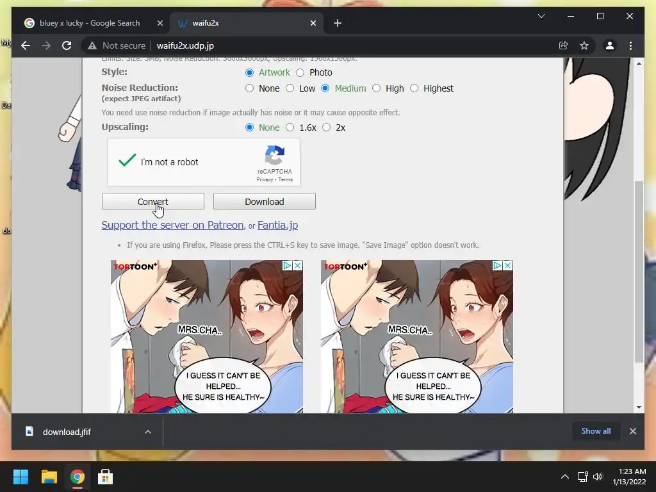Open the download.jfif item
The image size is (656, 492).
pyautogui.click(x=67, y=432)
